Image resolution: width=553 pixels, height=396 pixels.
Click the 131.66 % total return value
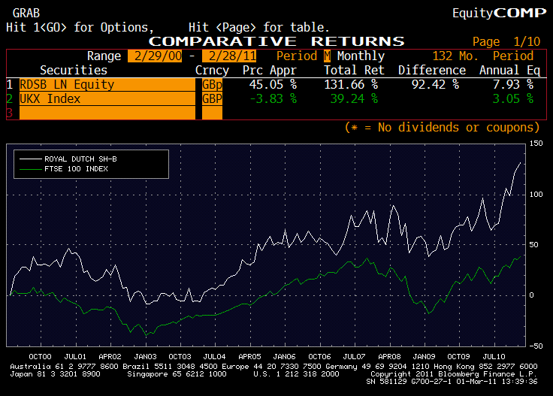coord(351,85)
